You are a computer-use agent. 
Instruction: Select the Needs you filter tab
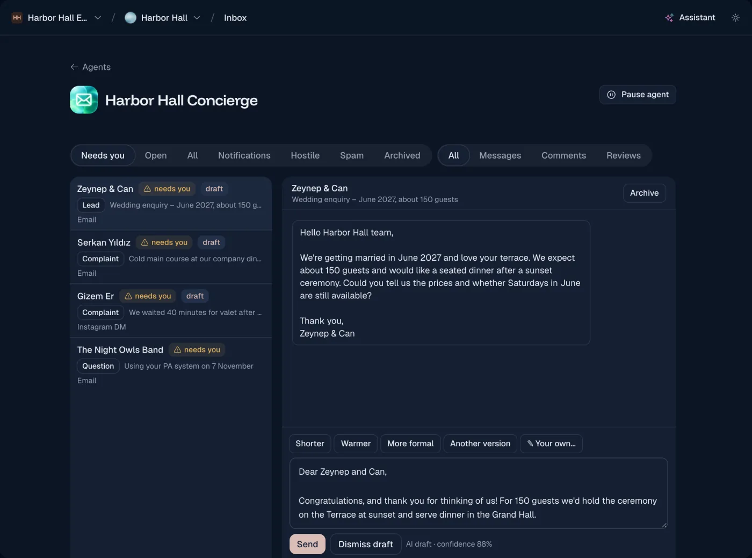103,155
